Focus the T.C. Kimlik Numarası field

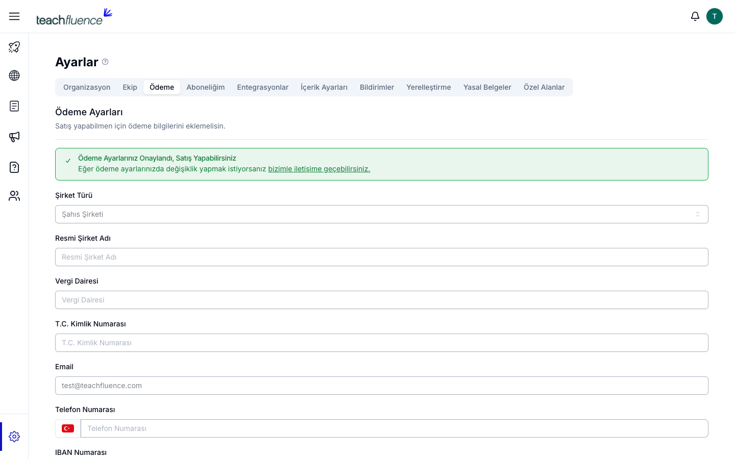pos(382,343)
